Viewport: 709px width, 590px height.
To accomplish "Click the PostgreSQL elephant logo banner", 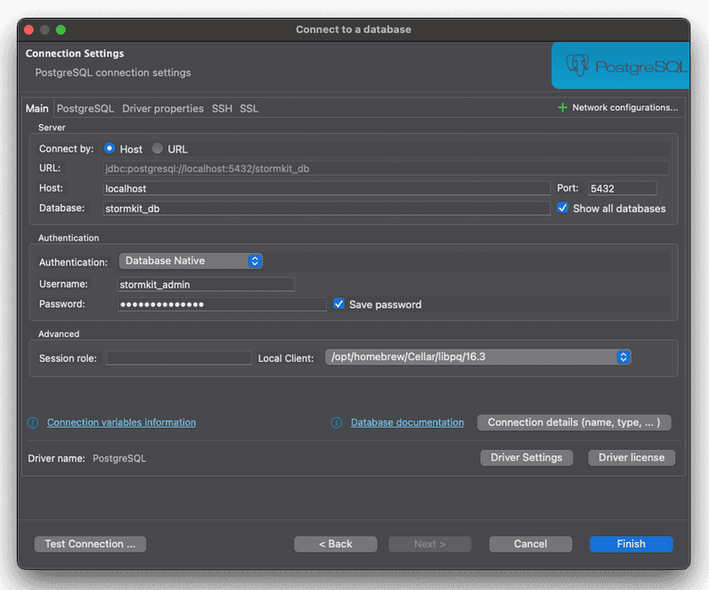I will pos(620,66).
